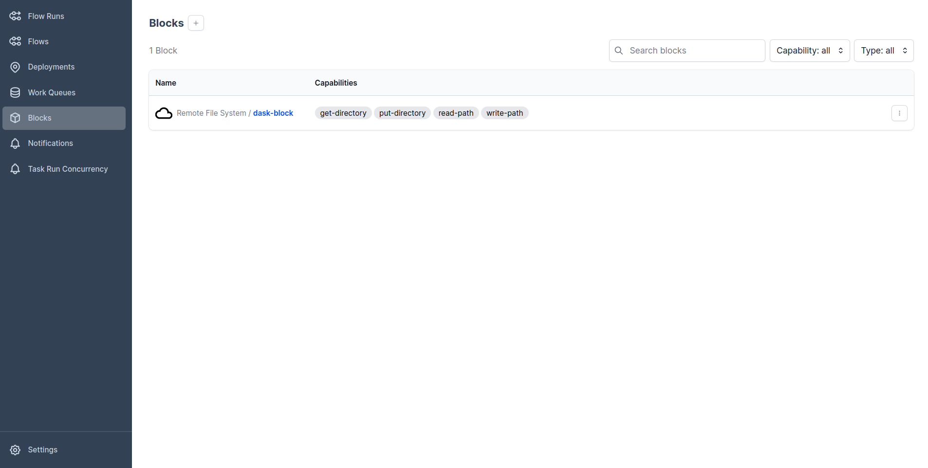Screen dimensions: 928x468
Task: Click the Deployments location pin icon
Action: click(x=15, y=67)
